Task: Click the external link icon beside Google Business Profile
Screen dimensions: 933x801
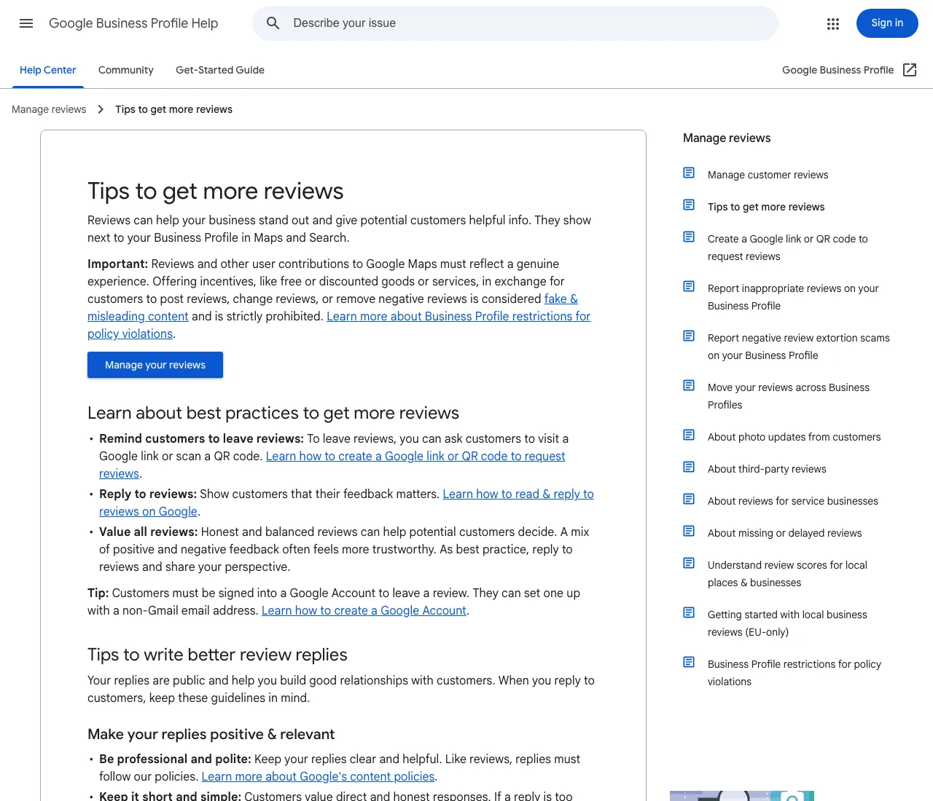Action: (x=910, y=70)
